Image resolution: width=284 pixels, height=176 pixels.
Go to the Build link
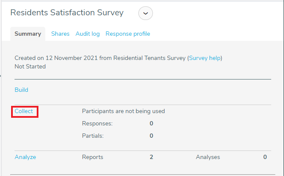[21, 90]
